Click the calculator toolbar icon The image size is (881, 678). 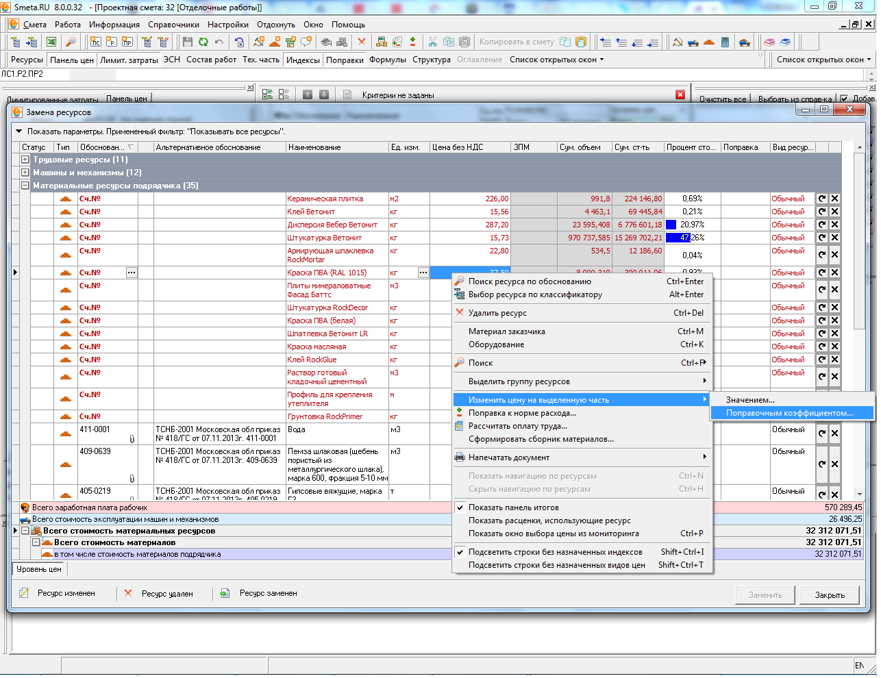(725, 42)
